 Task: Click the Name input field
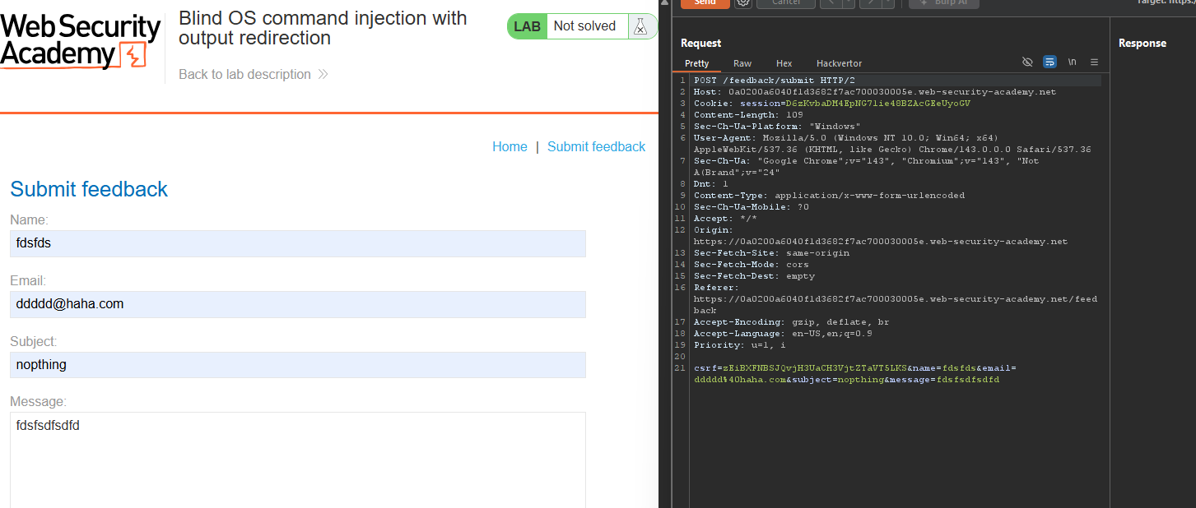coord(298,243)
